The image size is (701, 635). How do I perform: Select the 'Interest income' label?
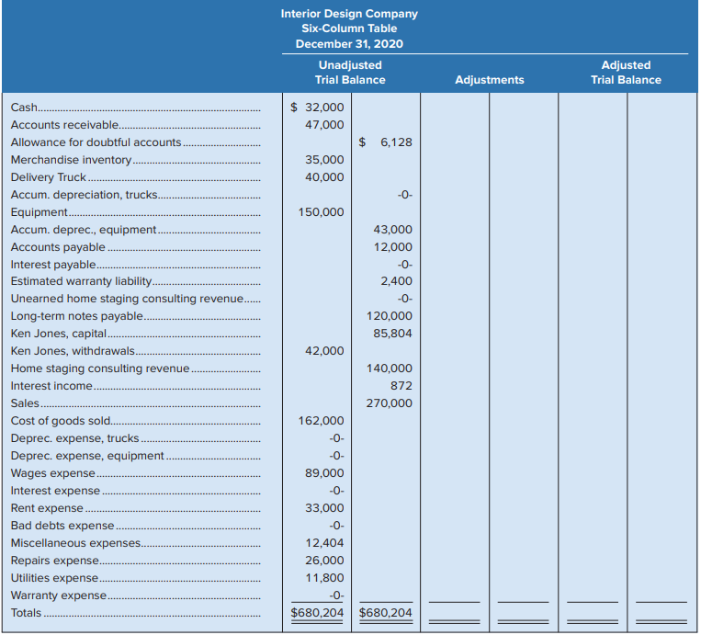pyautogui.click(x=51, y=385)
